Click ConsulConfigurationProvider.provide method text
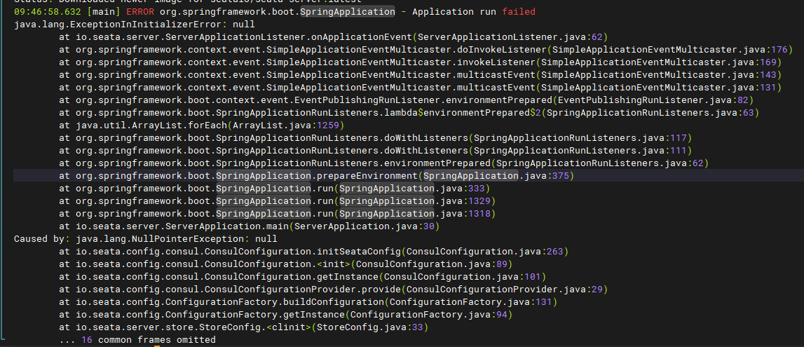Image resolution: width=804 pixels, height=347 pixels. click(303, 289)
